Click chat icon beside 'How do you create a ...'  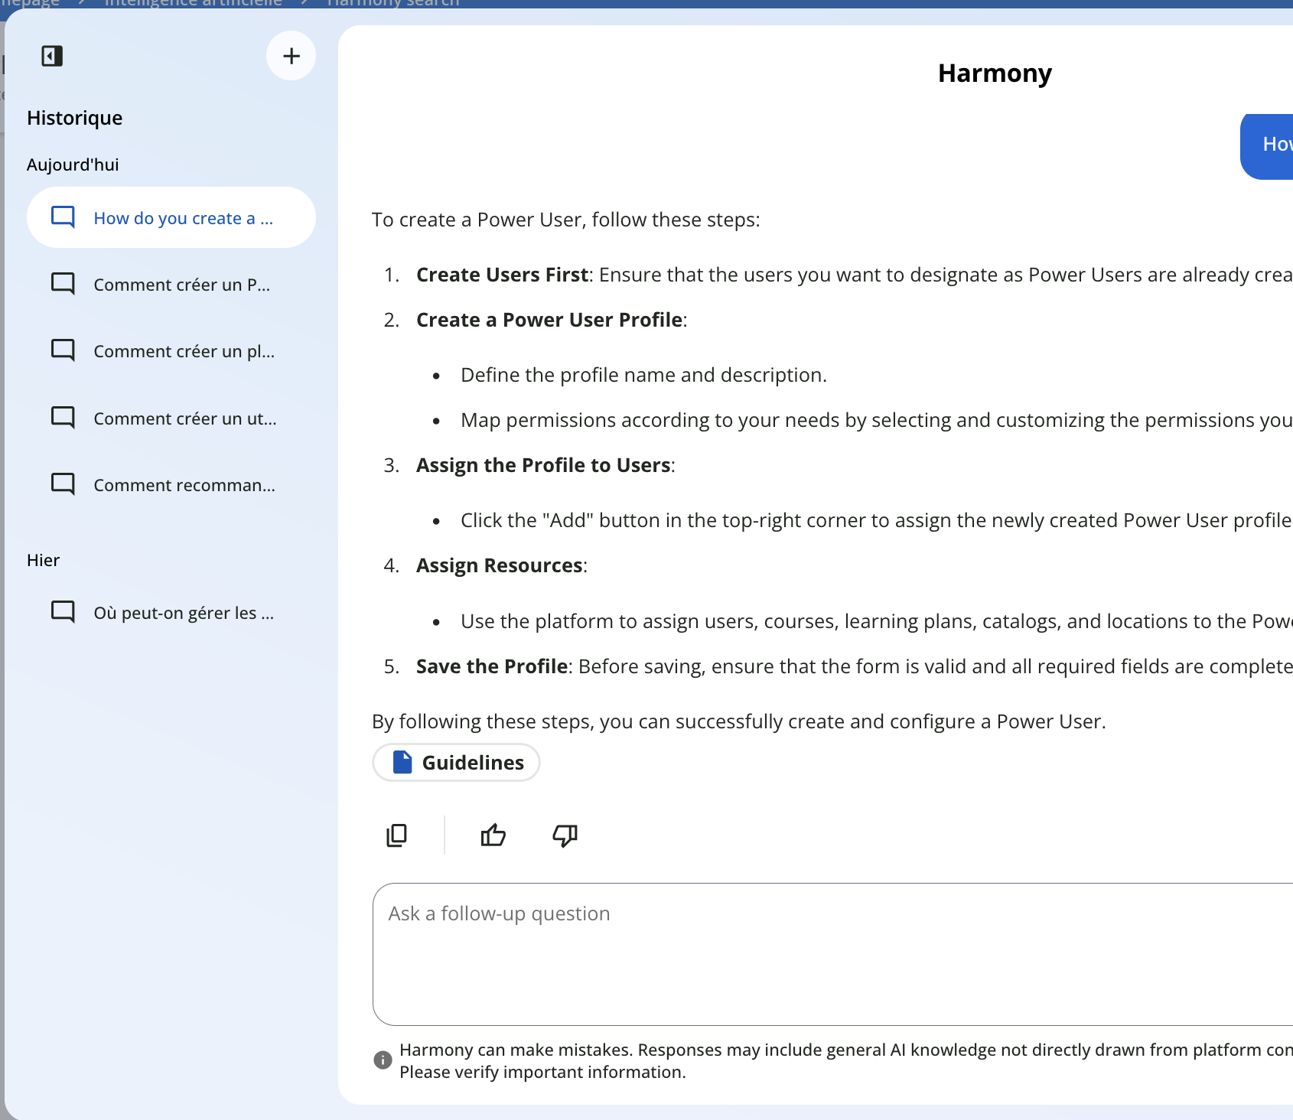[x=63, y=217]
